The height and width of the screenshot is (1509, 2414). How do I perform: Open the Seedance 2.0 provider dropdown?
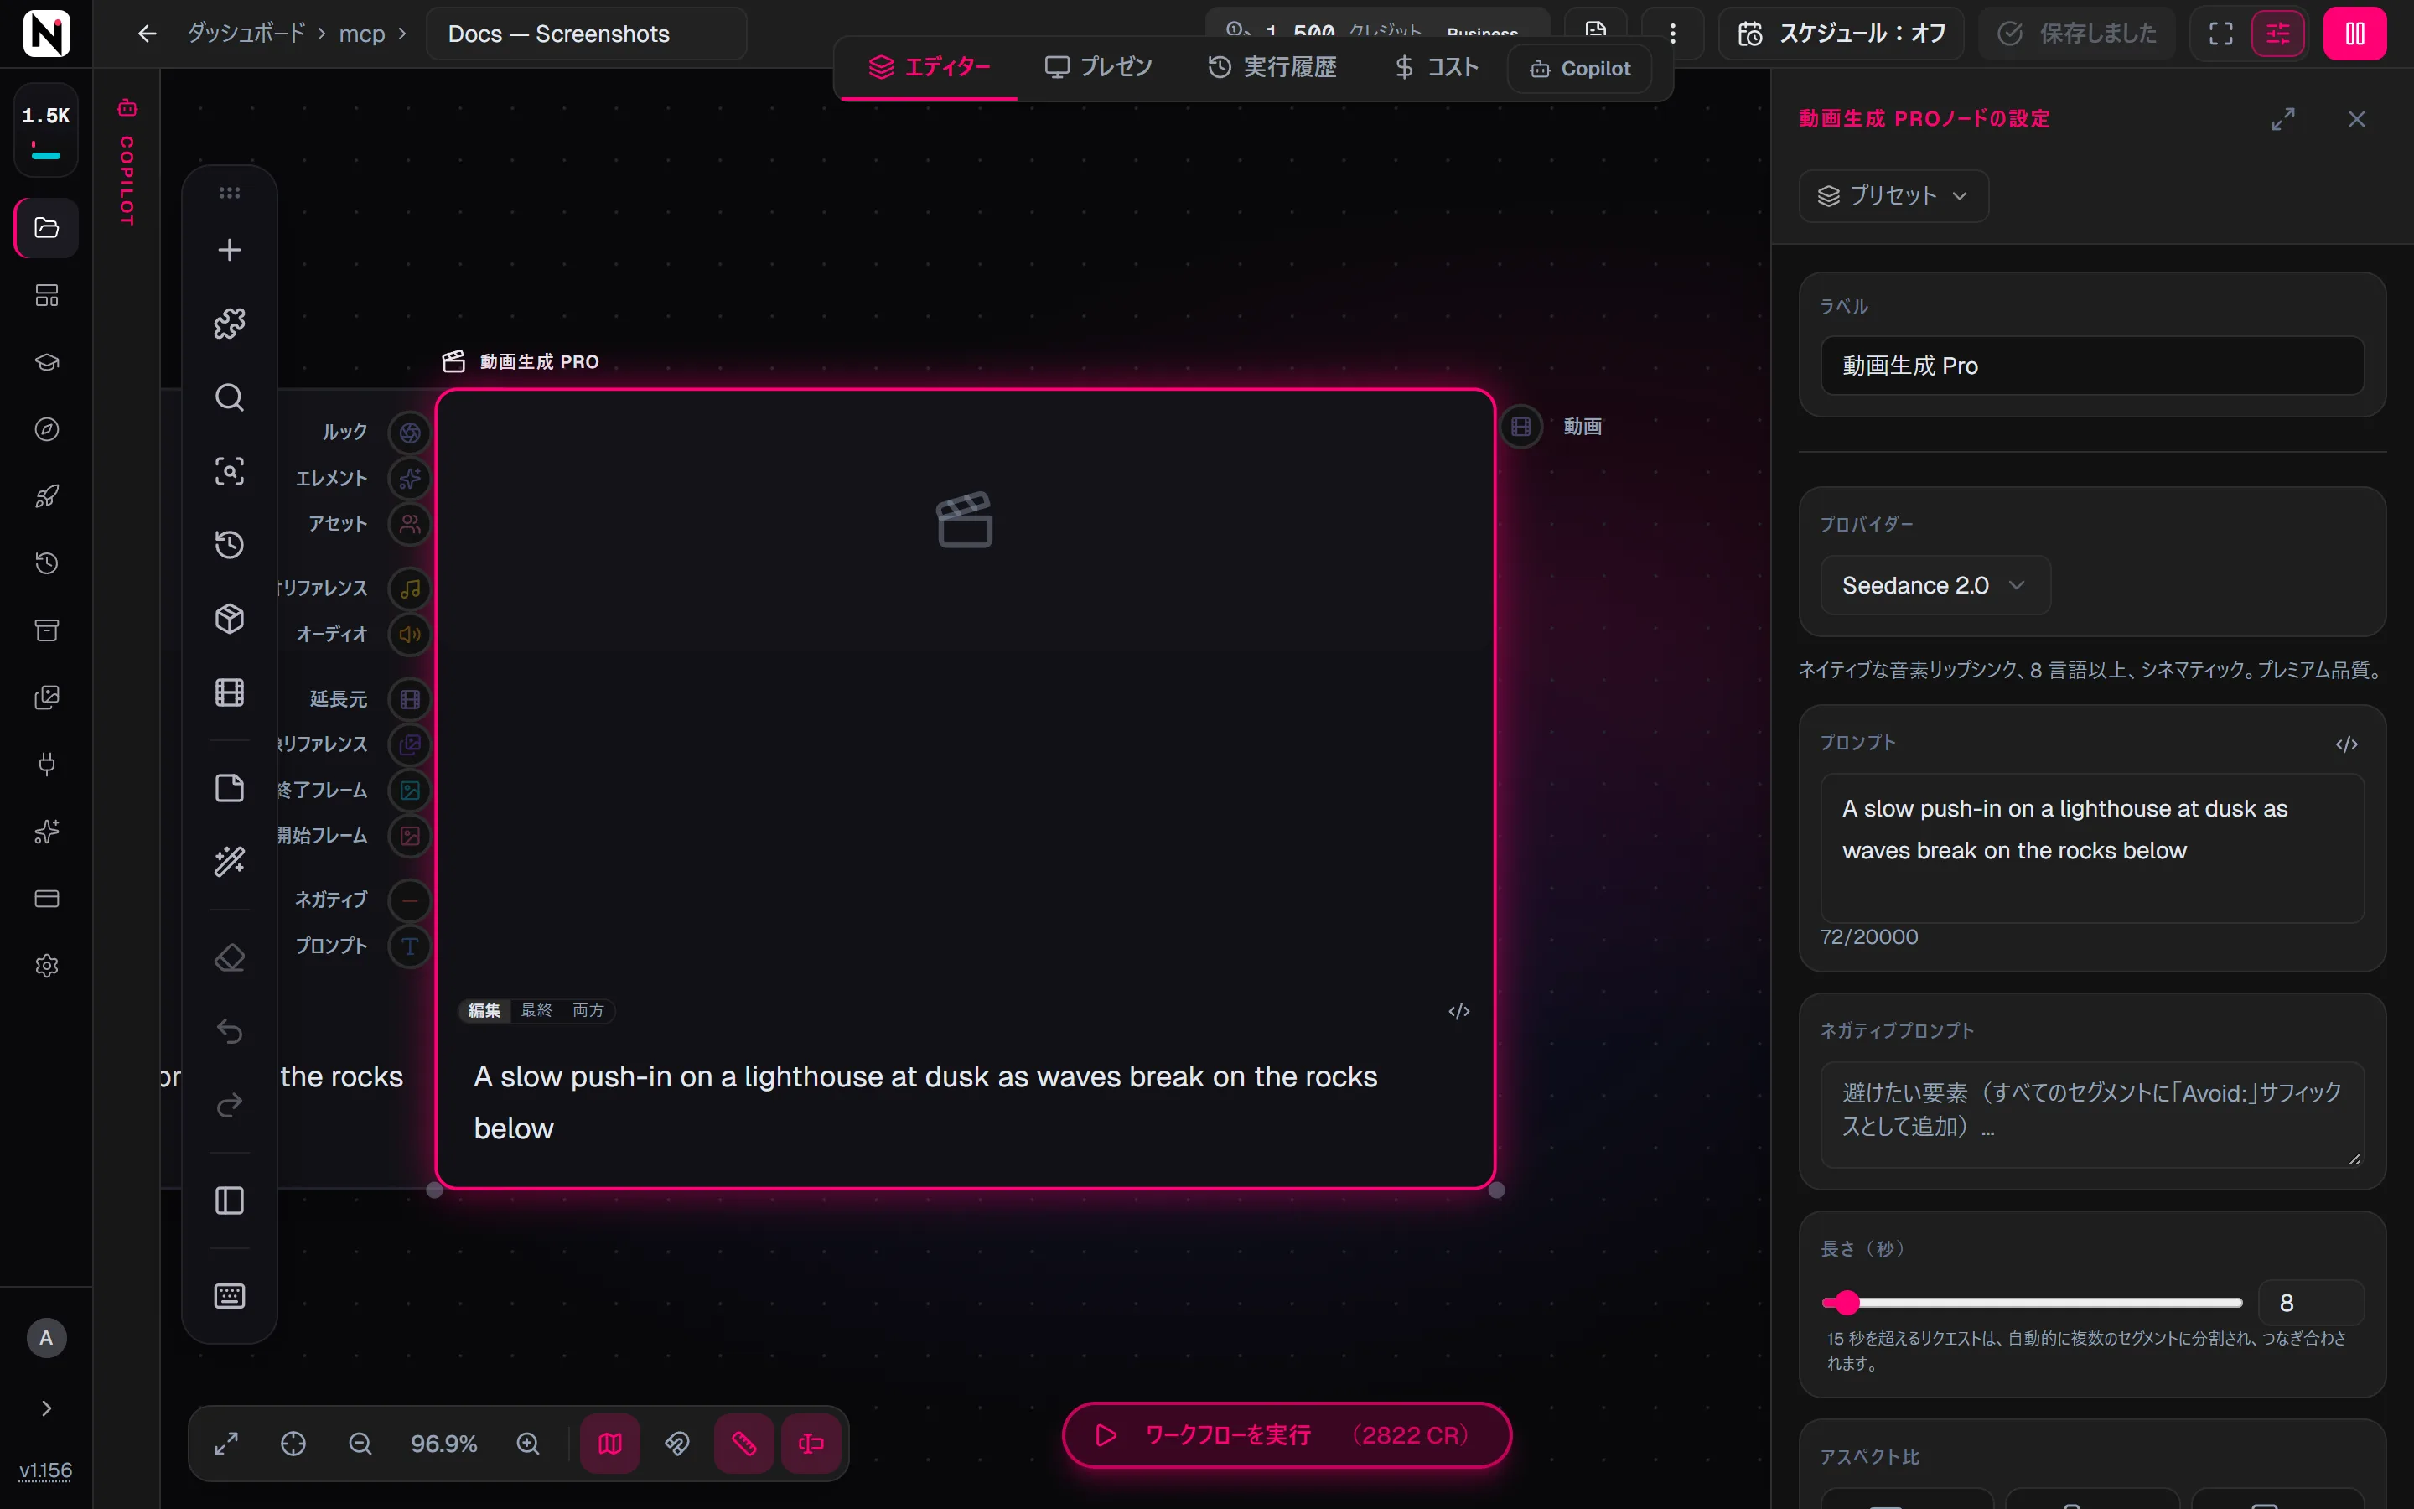pyautogui.click(x=1935, y=585)
